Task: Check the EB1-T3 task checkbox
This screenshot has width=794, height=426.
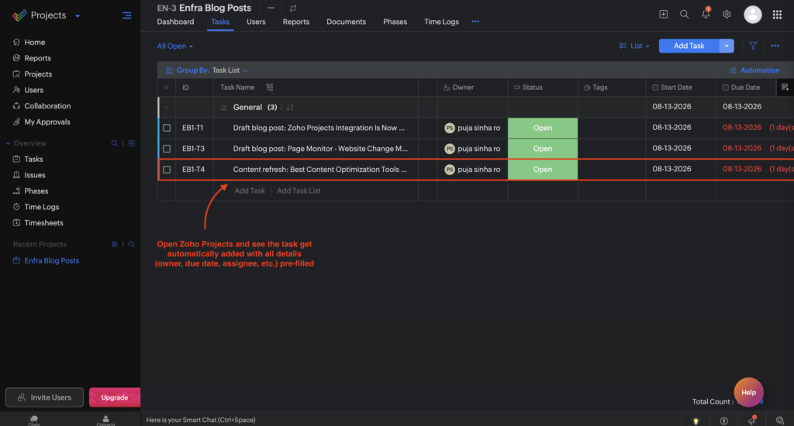Action: [167, 149]
